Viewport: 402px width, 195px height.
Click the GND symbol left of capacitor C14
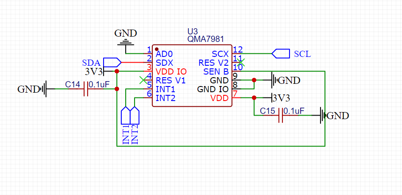(44, 89)
